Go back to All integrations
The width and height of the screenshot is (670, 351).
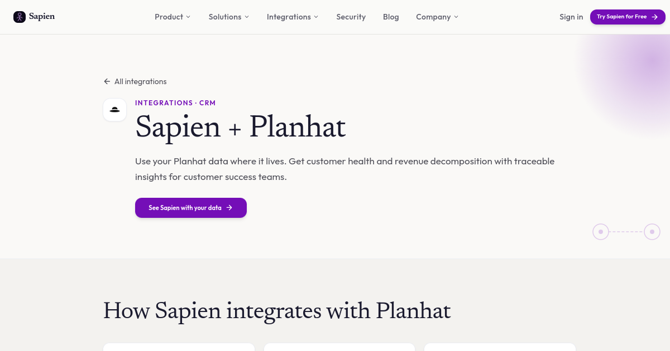(140, 81)
